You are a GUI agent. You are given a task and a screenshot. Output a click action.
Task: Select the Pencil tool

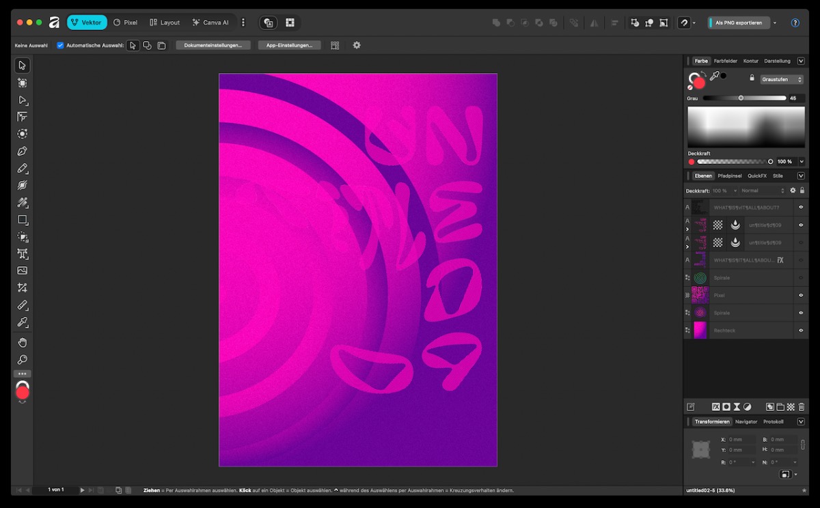23,168
